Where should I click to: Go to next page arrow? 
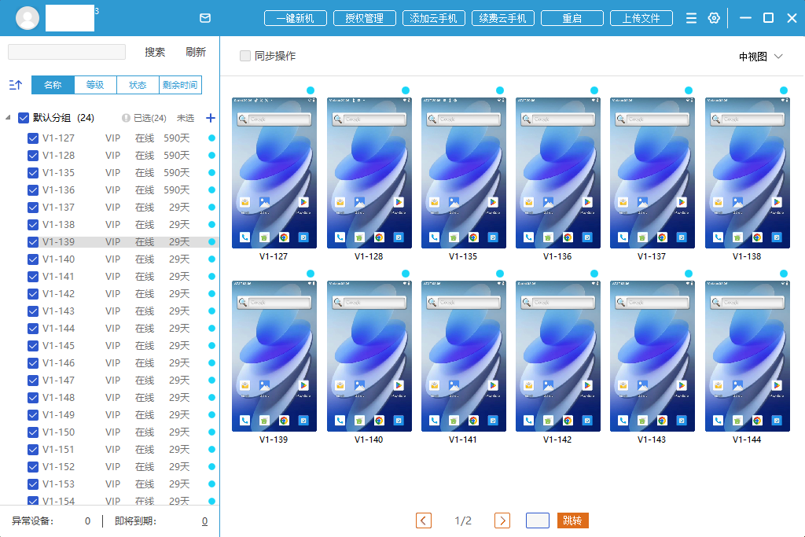502,520
